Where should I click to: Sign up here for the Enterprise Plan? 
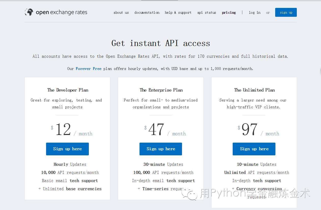(x=161, y=149)
